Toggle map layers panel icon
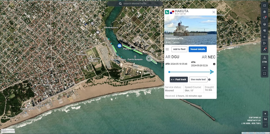The image size is (270, 134). click(264, 24)
